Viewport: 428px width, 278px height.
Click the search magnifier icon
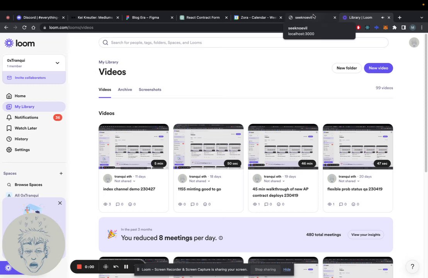(105, 42)
